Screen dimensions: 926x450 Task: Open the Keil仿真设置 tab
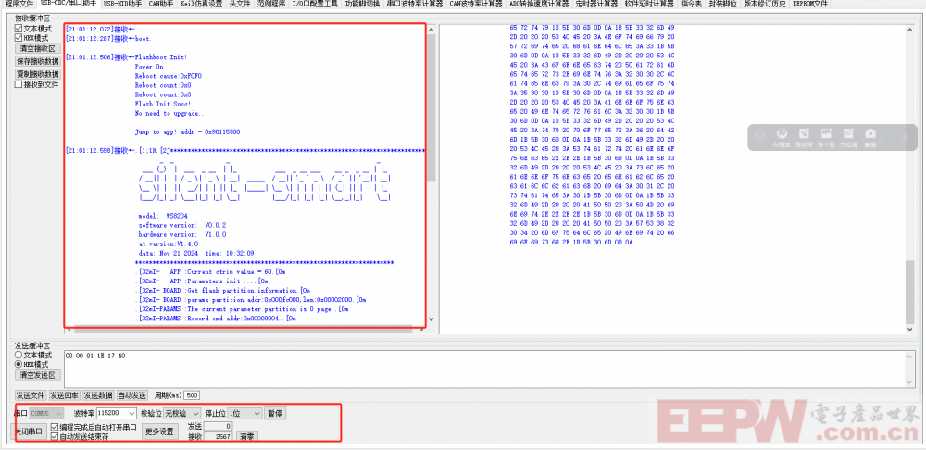point(201,4)
